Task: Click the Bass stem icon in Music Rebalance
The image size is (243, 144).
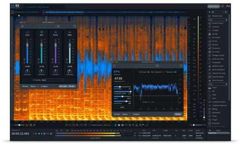Action: [x=41, y=32]
